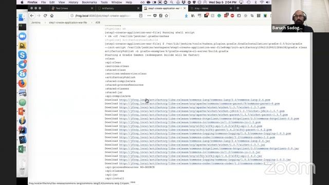Click the ':shared:compileJava' log line
Screen dimensions: 329x185
(x=120, y=81)
